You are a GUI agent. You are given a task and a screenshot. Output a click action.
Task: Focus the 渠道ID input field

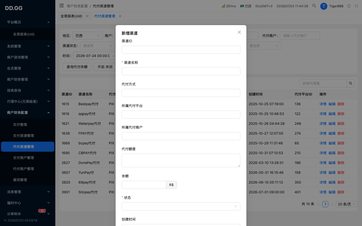click(181, 50)
